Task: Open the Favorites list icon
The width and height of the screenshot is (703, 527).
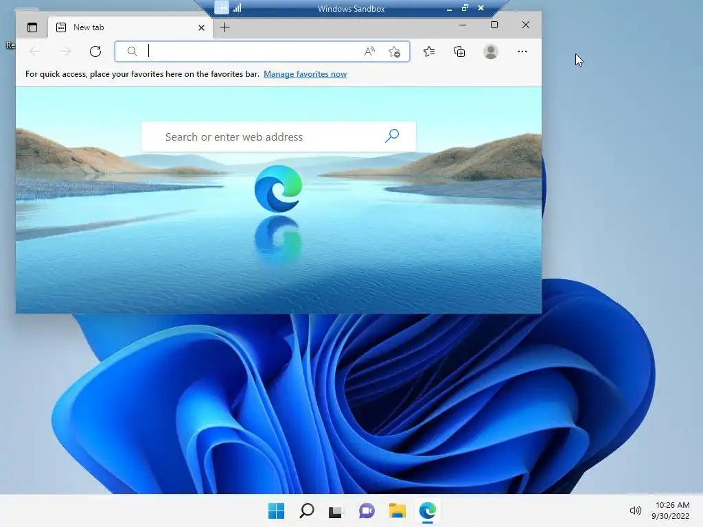Action: click(429, 52)
